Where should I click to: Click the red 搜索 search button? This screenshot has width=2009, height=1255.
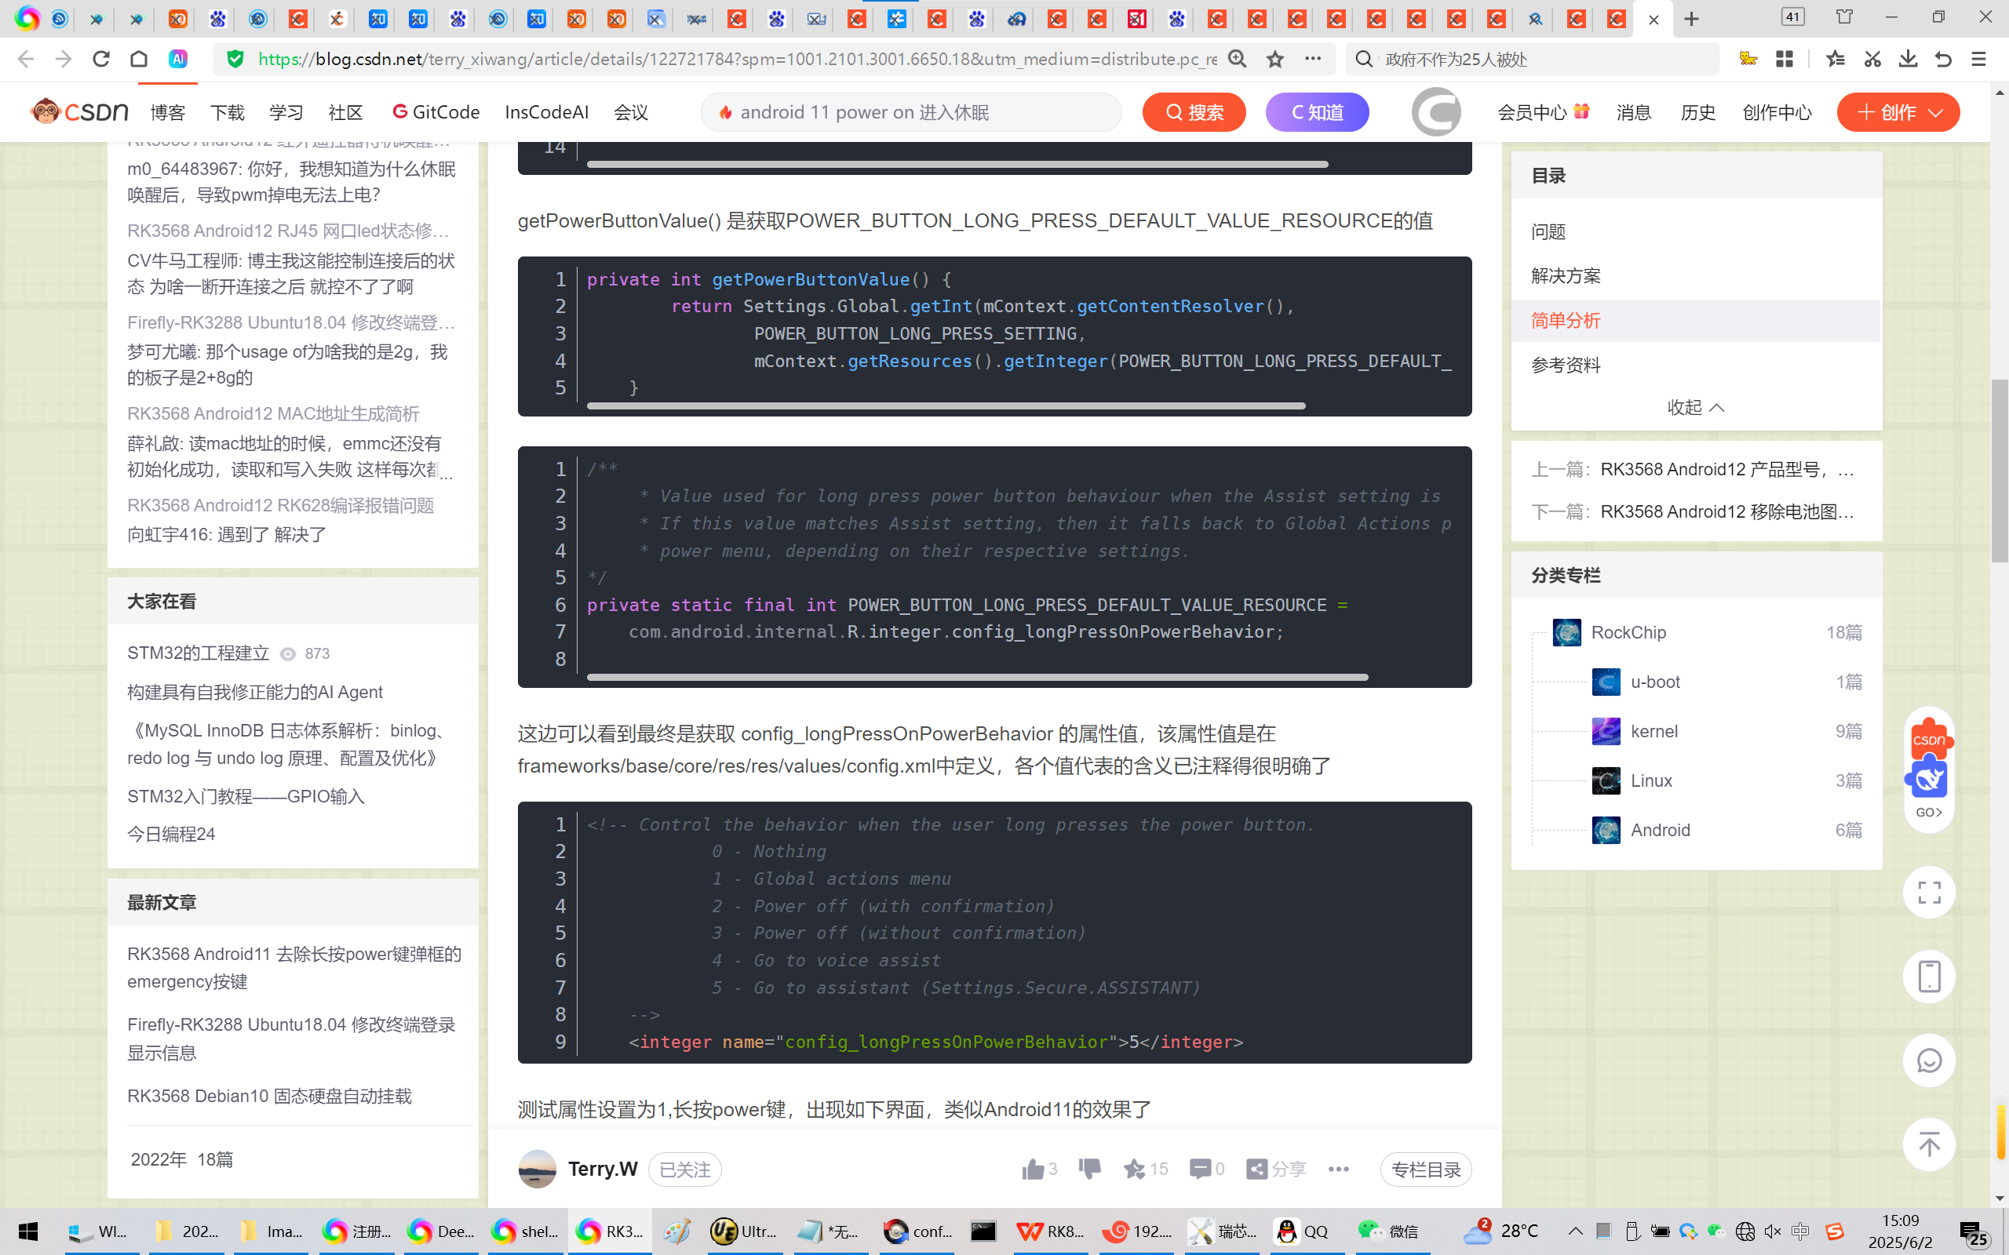1193,112
